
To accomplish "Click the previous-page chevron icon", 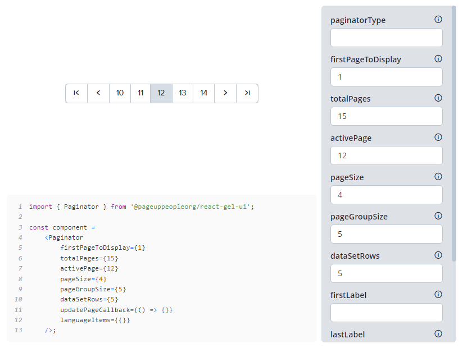I will tap(98, 93).
